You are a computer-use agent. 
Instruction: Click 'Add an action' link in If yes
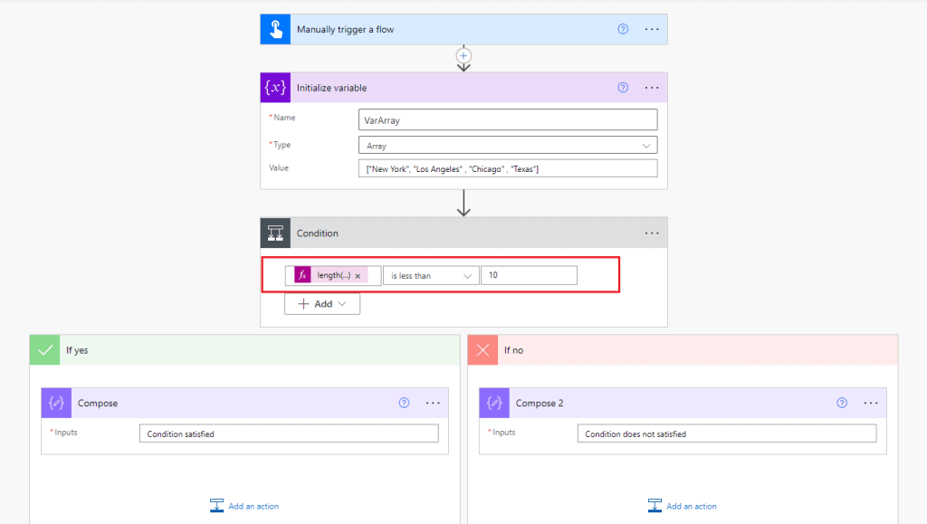tap(253, 506)
